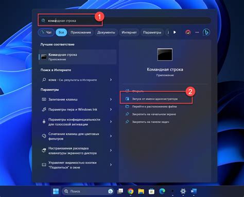
Task: Select "Командная строка" best match result
Action: (78, 57)
